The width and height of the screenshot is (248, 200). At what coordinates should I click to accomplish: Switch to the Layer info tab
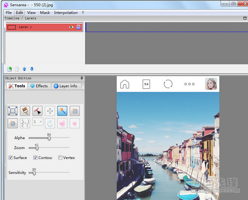pyautogui.click(x=65, y=86)
